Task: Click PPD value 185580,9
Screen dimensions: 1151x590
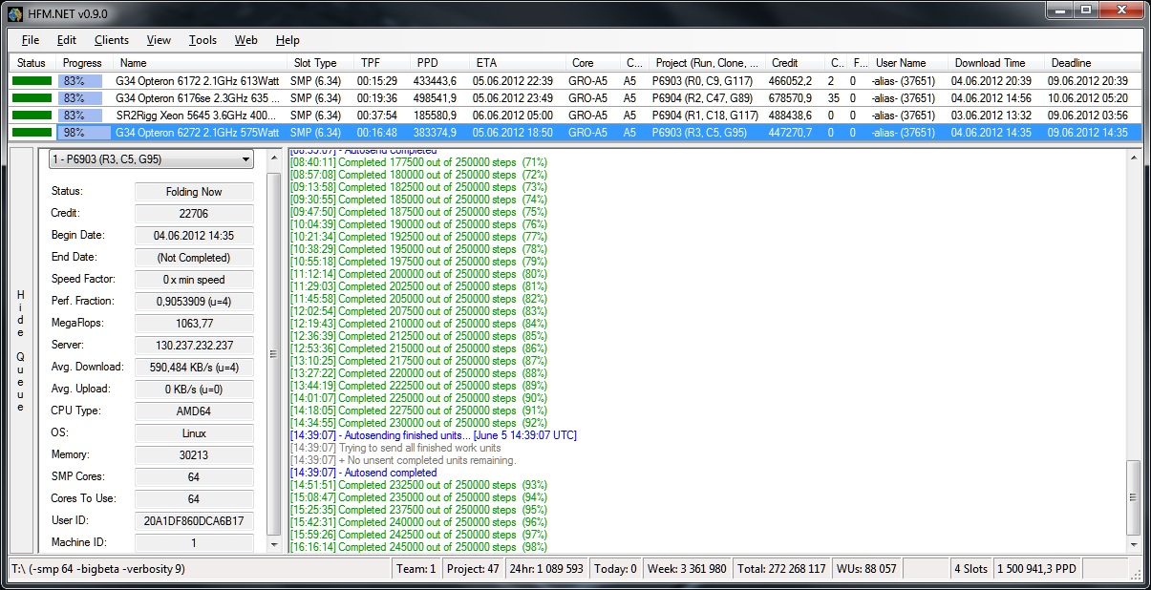Action: [437, 115]
